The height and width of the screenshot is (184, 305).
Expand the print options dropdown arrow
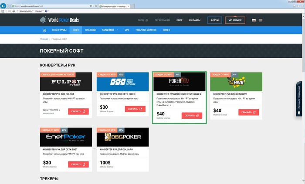pos(17,11)
